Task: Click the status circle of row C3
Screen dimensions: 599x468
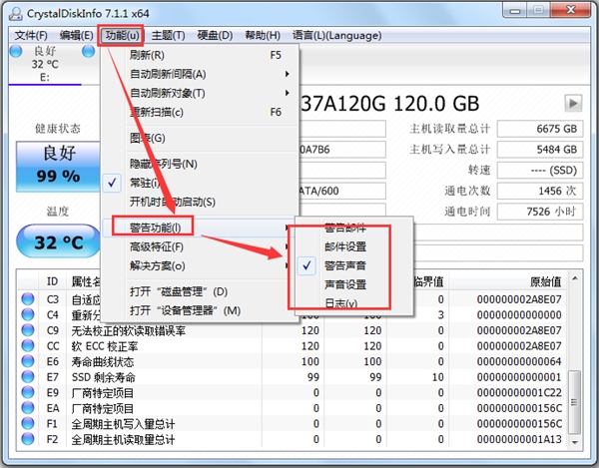Action: (28, 299)
